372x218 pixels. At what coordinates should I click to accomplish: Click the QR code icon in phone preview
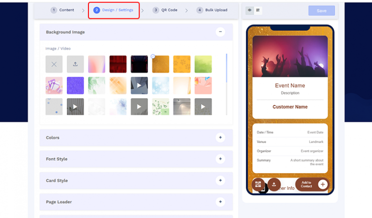[258, 184]
